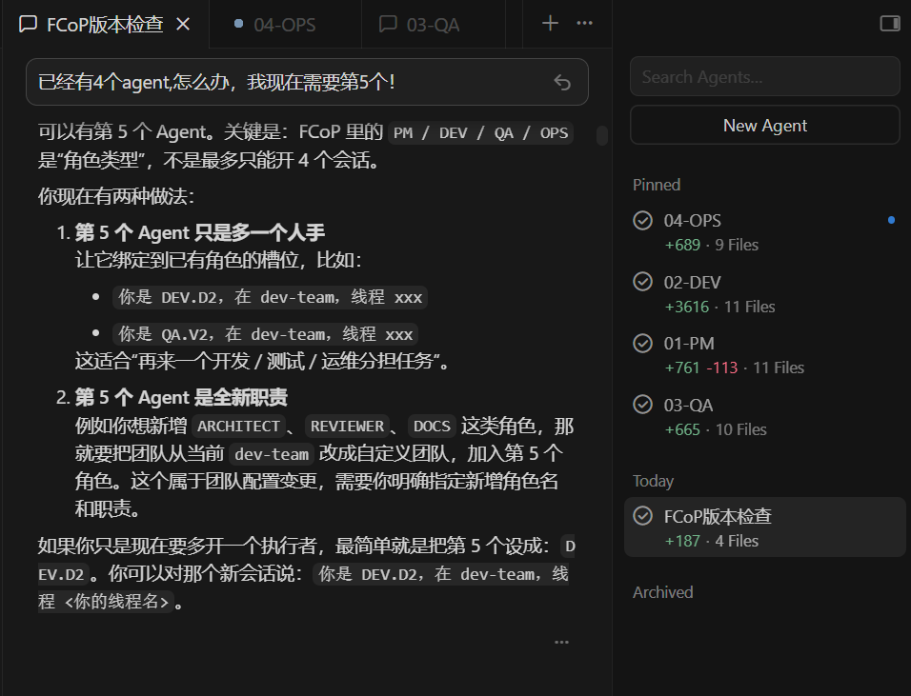Click the DOCS code label
The image size is (911, 696).
pyautogui.click(x=432, y=427)
